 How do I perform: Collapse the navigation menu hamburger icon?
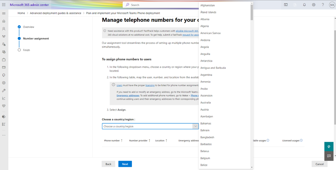pos(4,13)
